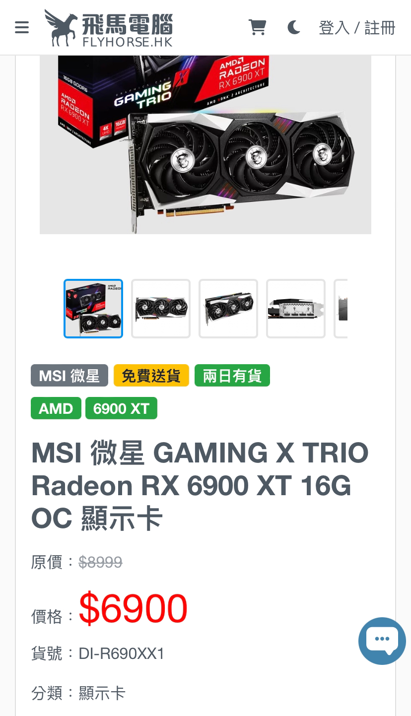Image resolution: width=411 pixels, height=716 pixels.
Task: Toggle dark mode moon icon
Action: pos(294,27)
